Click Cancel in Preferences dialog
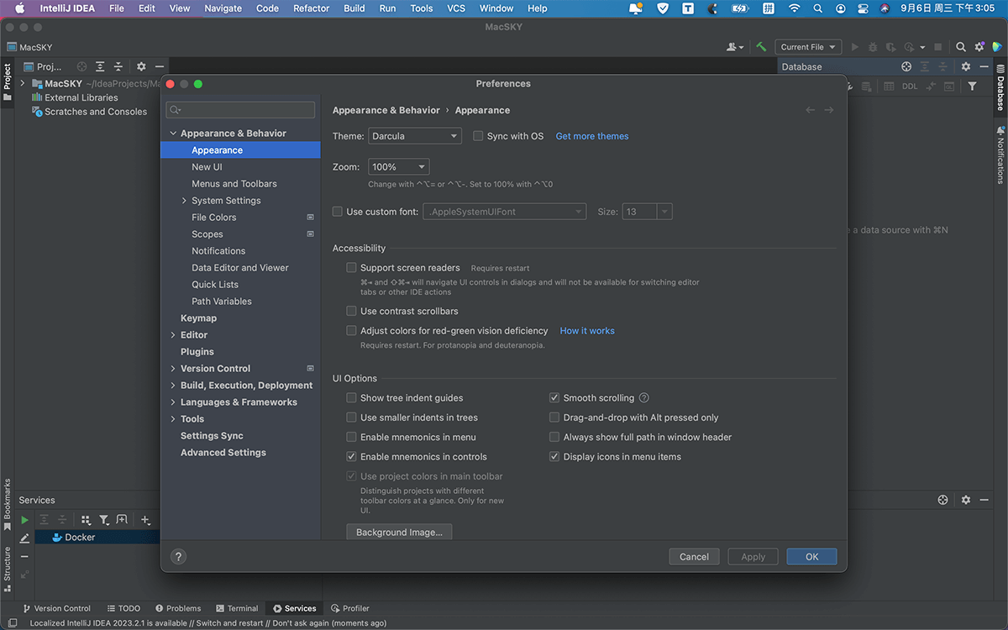This screenshot has height=630, width=1008. click(x=694, y=556)
